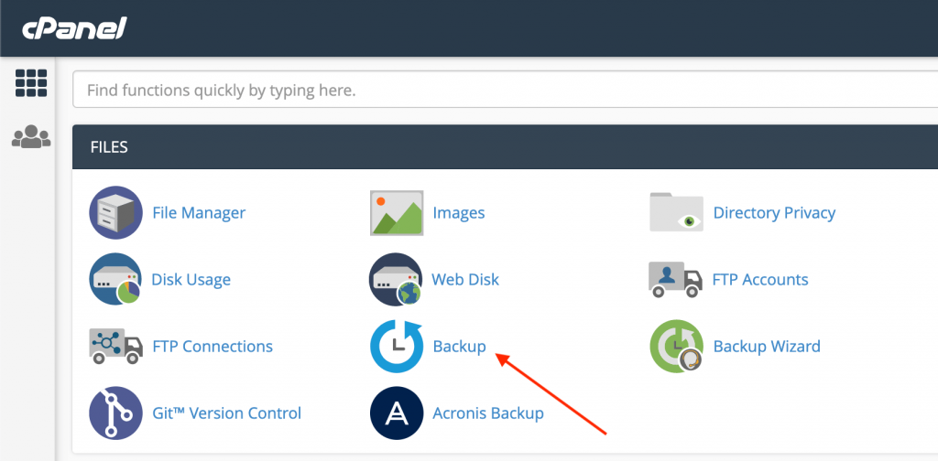Open the green Backup Wizard icon
The width and height of the screenshot is (938, 461).
pyautogui.click(x=677, y=347)
